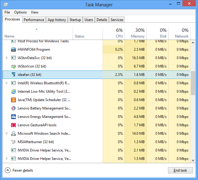Click the End task button
This screenshot has height=180, width=198.
point(180,170)
